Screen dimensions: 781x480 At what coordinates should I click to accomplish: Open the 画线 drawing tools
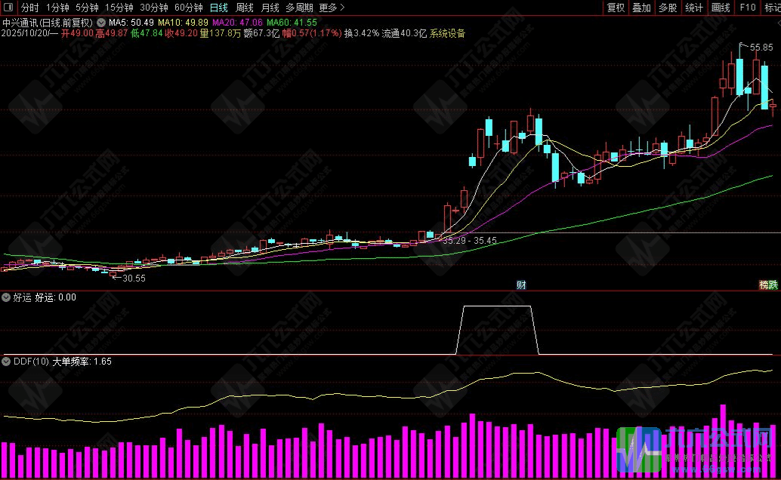pos(721,8)
